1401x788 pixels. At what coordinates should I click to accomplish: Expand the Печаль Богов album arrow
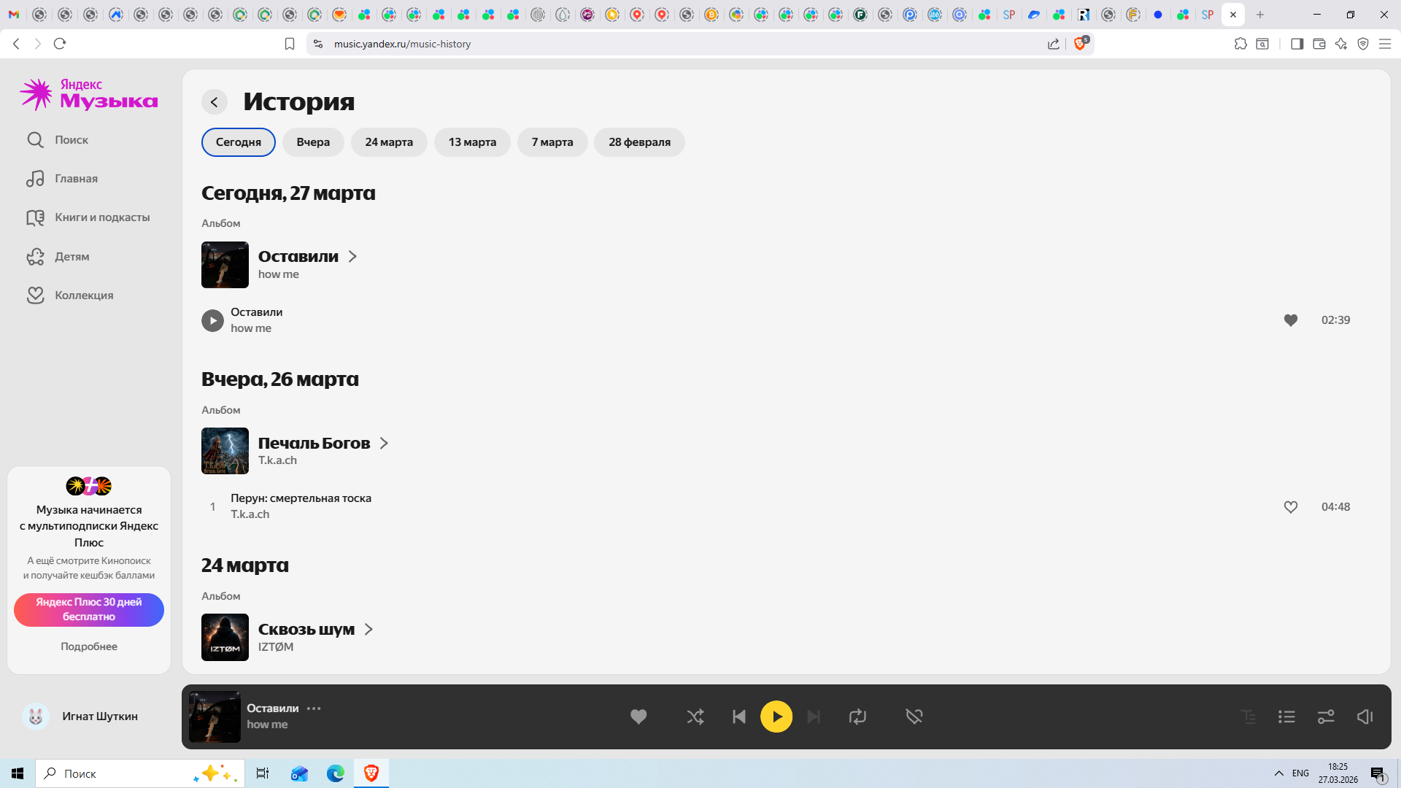pos(384,443)
